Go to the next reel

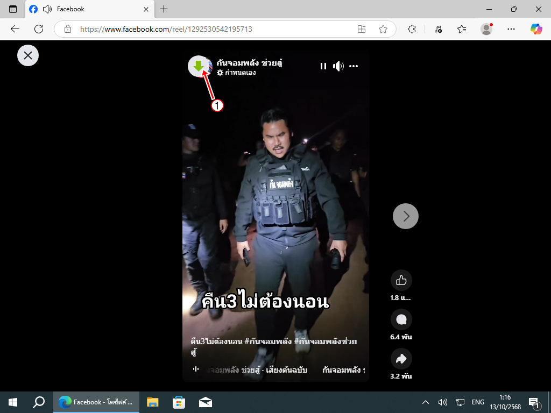tap(406, 216)
